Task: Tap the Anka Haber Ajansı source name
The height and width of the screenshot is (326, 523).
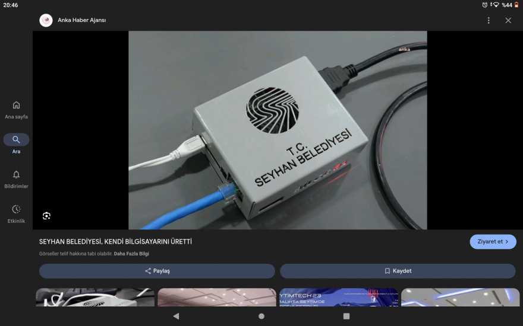Action: (82, 20)
